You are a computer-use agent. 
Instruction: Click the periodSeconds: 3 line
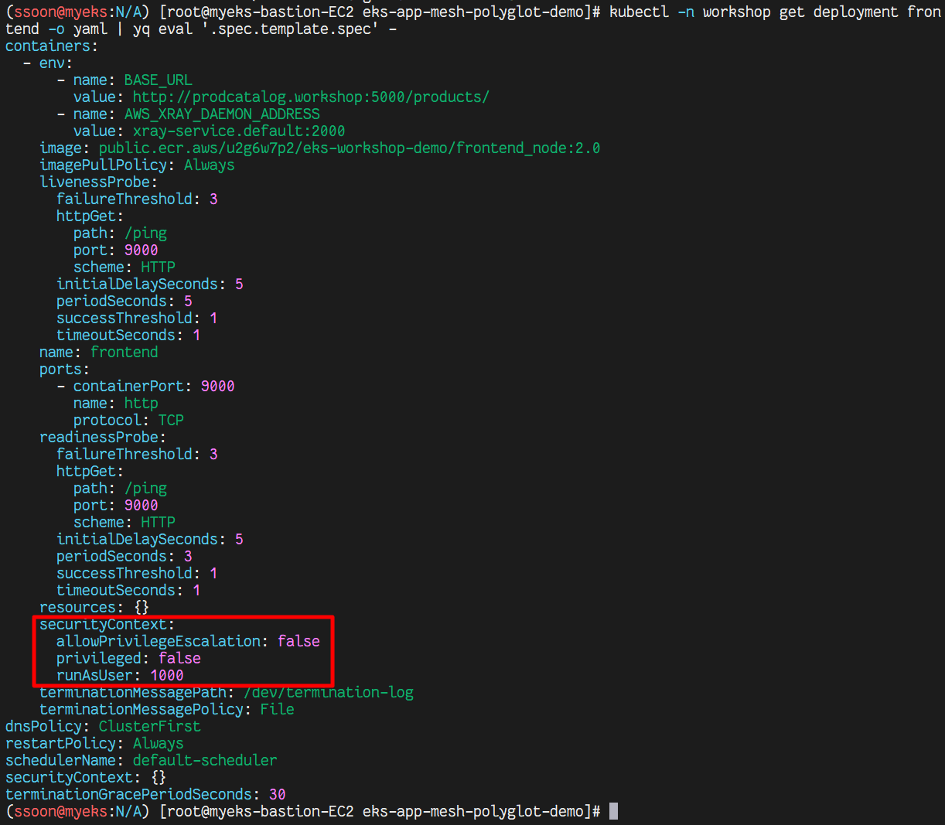click(x=124, y=557)
